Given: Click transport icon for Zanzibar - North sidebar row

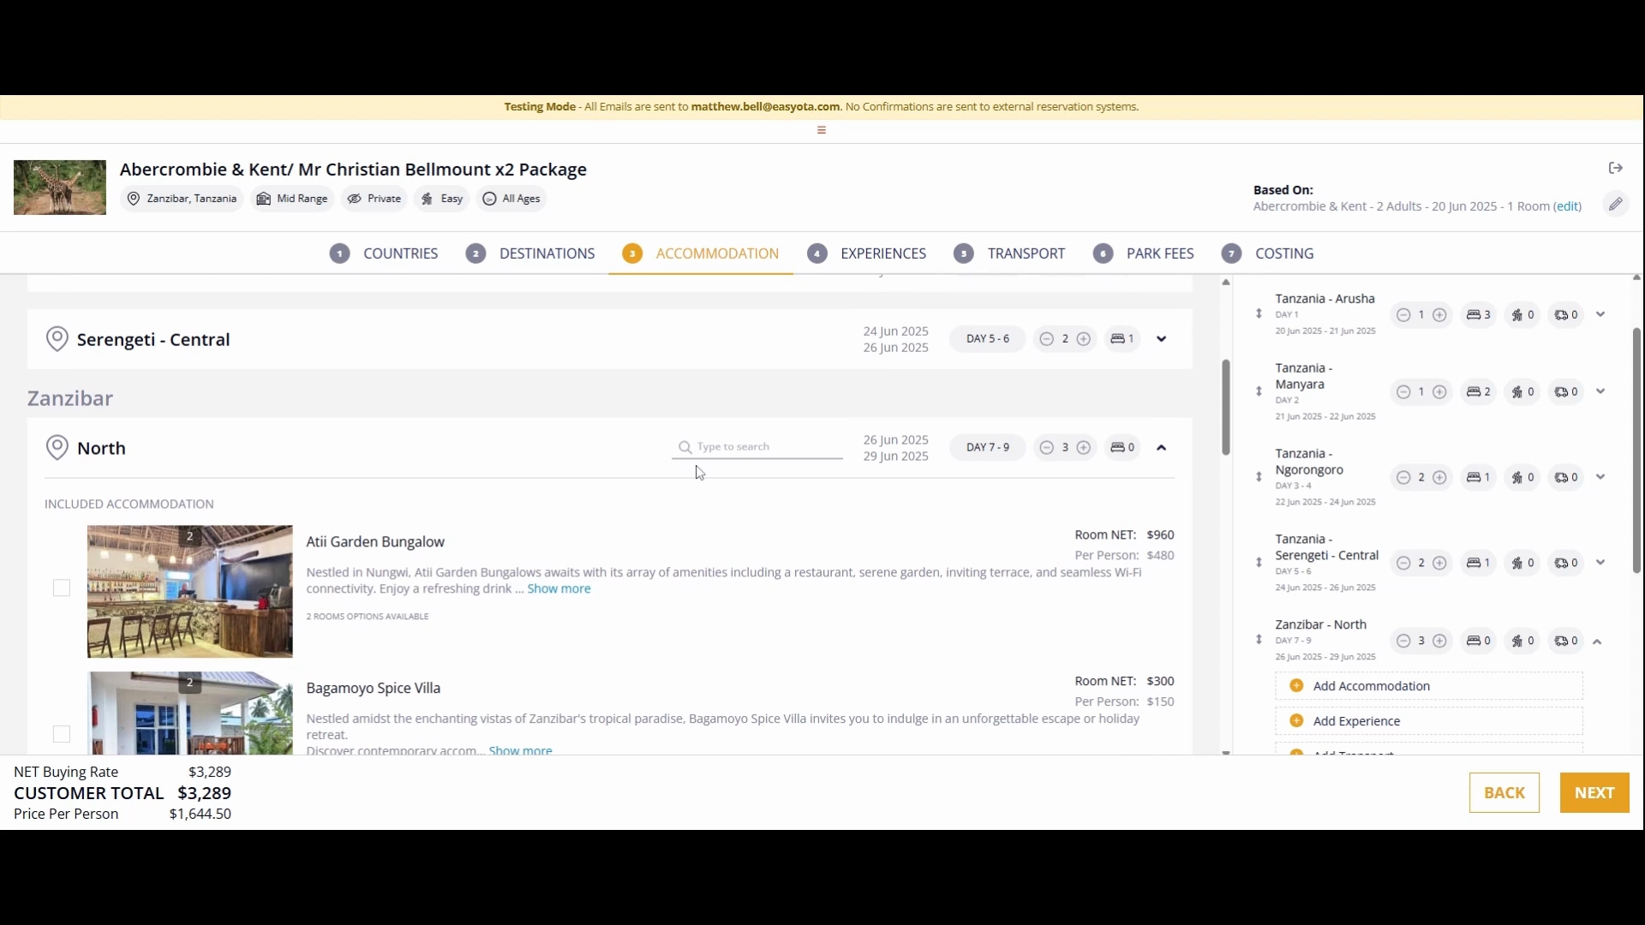Looking at the screenshot, I should coord(1562,642).
